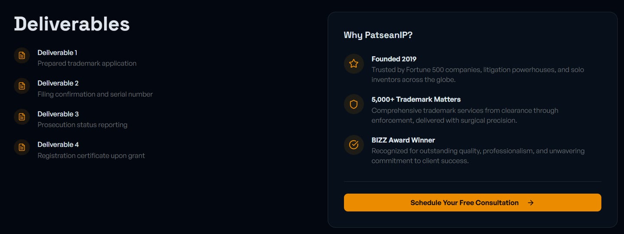Click the BIZZ Award Winner title
The height and width of the screenshot is (234, 624).
point(403,140)
